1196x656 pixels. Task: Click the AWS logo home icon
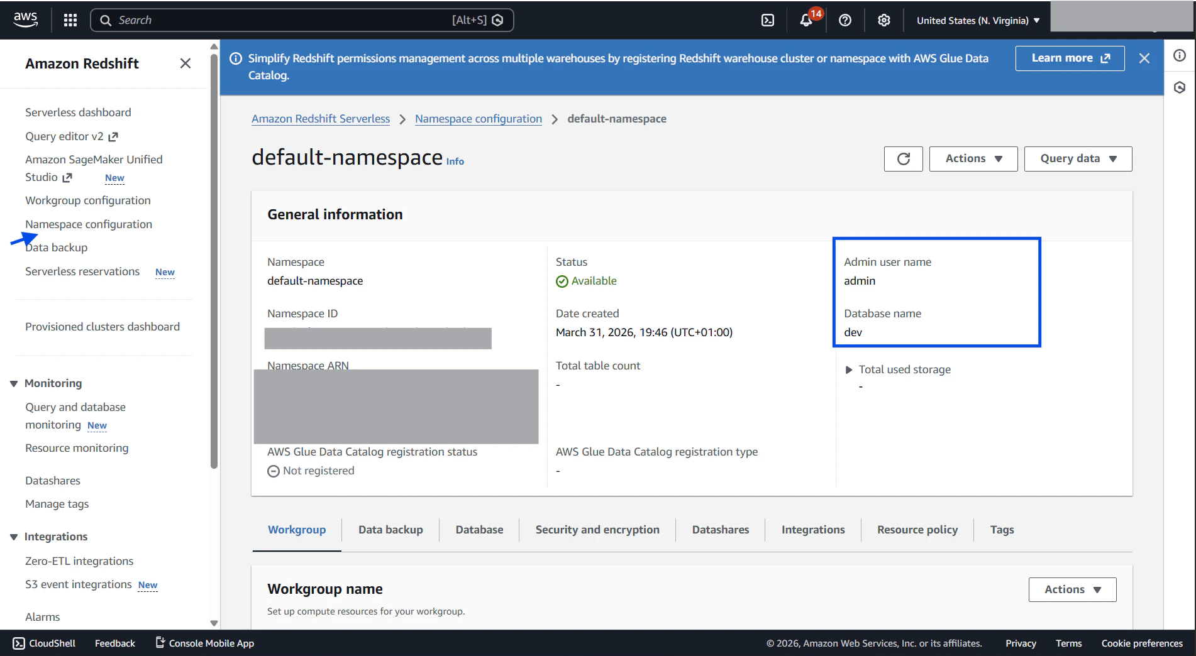point(25,19)
